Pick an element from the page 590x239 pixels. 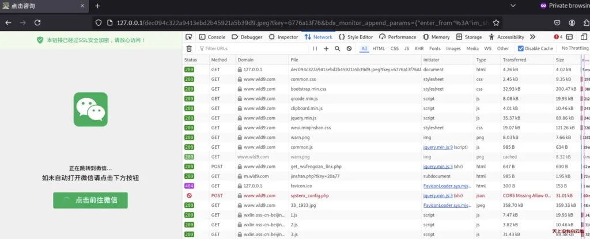(x=189, y=37)
